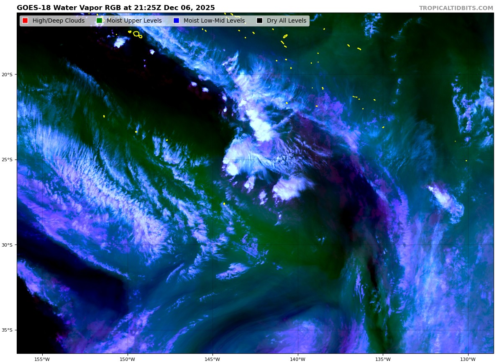
Task: Select the 'High/Deep Clouds' legend label
Action: tap(58, 21)
